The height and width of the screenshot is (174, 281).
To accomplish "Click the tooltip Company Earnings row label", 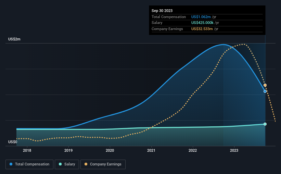I will (x=167, y=29).
